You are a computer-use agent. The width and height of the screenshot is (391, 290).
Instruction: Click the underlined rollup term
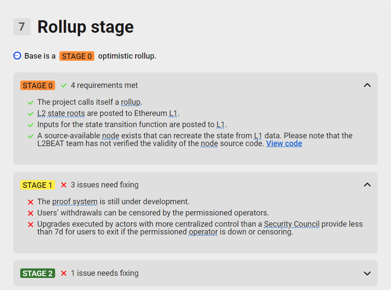tap(131, 102)
